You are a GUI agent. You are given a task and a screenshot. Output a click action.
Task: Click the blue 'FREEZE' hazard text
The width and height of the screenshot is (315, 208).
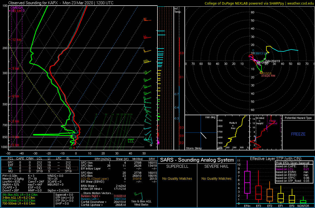tap(298, 134)
